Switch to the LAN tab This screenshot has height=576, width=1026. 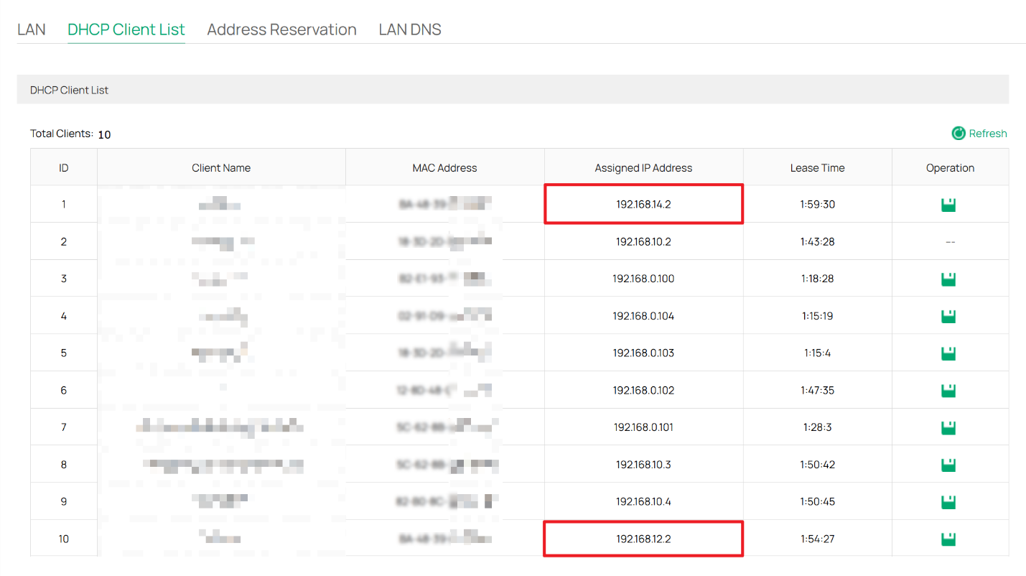pos(32,29)
